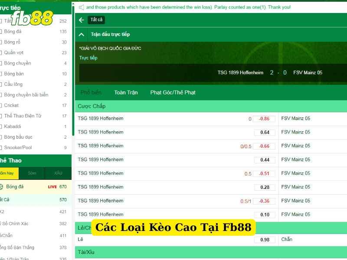Open the Tổng Số Bàn Thắng market

36,247
